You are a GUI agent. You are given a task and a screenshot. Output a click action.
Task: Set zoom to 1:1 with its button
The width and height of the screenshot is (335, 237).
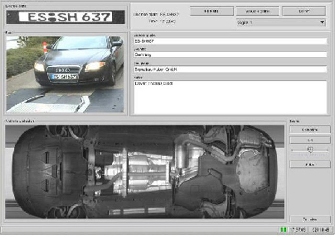pos(309,141)
